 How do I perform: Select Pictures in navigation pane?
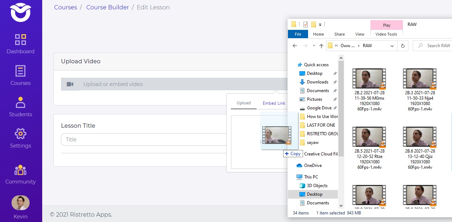(315, 99)
